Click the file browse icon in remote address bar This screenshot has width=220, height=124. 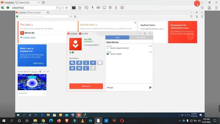pos(75,17)
